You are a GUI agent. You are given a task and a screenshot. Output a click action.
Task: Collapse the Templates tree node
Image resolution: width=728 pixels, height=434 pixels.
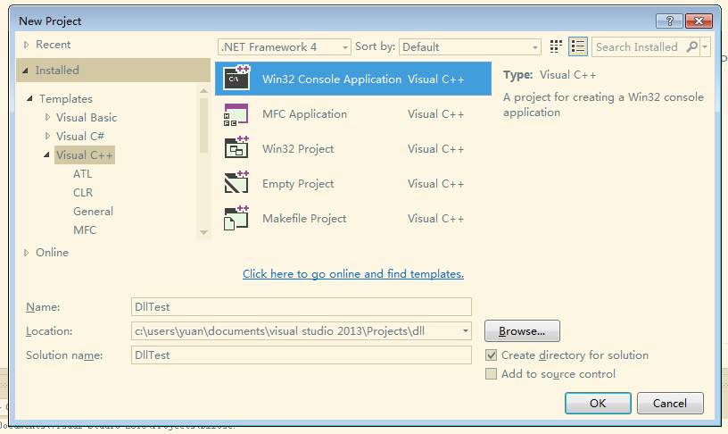pos(29,98)
